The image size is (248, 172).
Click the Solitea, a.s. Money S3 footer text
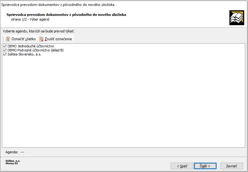click(x=13, y=162)
